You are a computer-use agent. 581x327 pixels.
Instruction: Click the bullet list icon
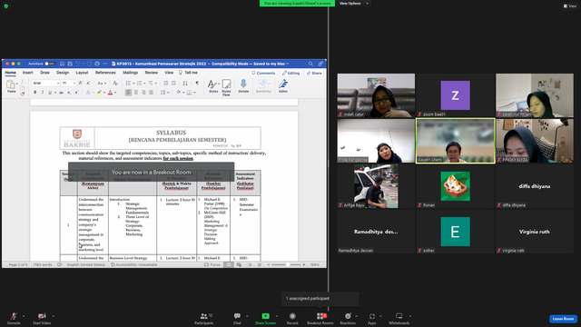(x=128, y=83)
